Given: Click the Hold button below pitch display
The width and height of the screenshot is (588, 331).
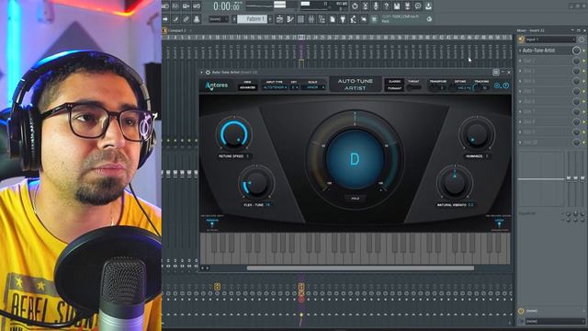Looking at the screenshot, I should [355, 199].
